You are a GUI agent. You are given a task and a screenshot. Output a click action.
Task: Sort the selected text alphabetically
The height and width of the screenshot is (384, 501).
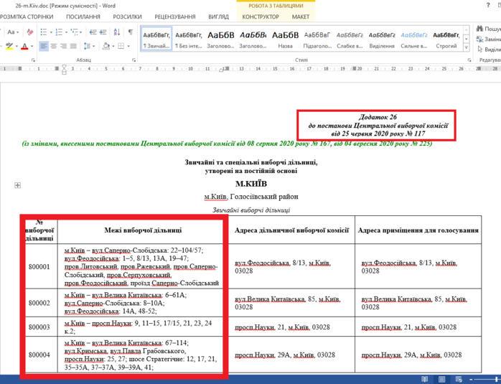click(x=116, y=33)
